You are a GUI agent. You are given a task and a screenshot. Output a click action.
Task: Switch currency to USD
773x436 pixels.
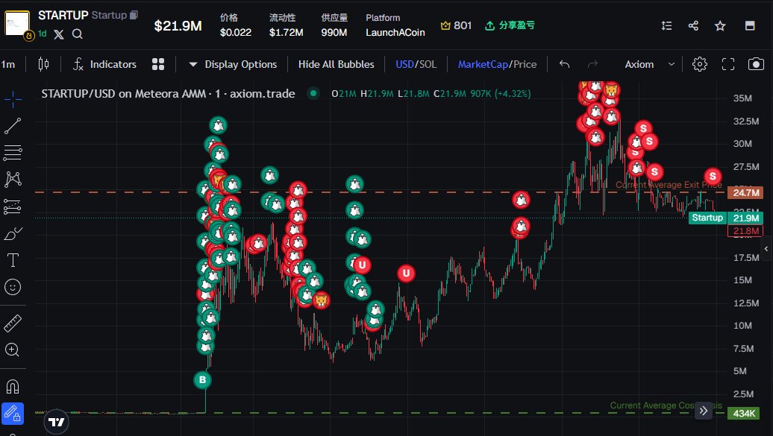[x=404, y=64]
